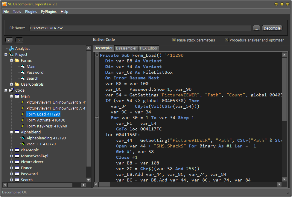
Task: Click the lightning icon beside PictureViever1_UnknownEvent_9
Action: click(x=23, y=102)
